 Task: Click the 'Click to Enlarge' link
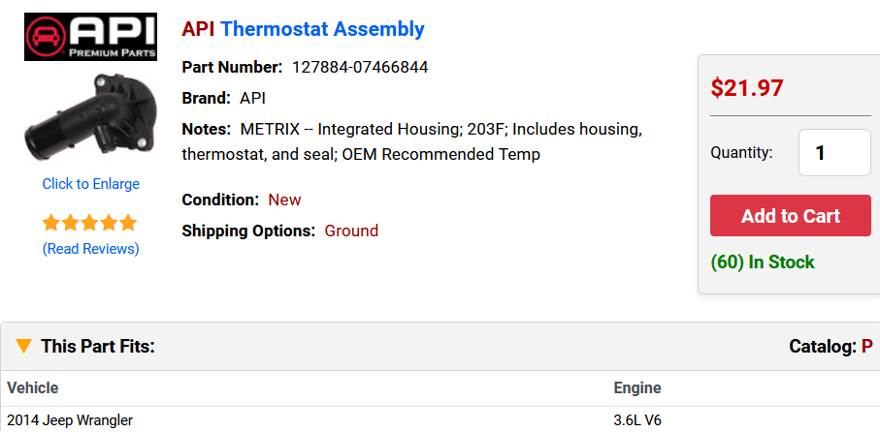tap(90, 184)
